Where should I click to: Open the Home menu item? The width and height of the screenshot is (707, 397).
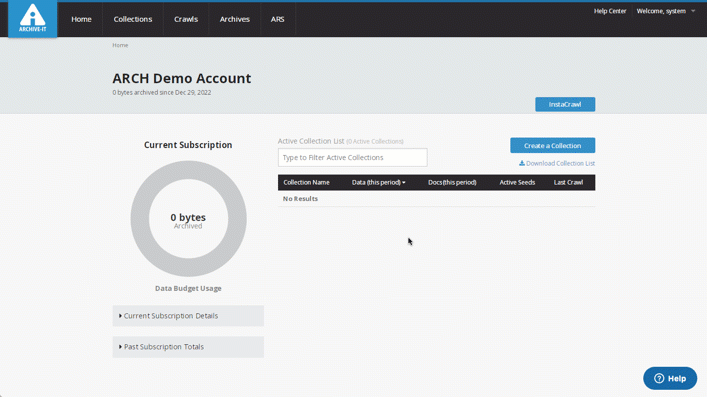(x=82, y=19)
